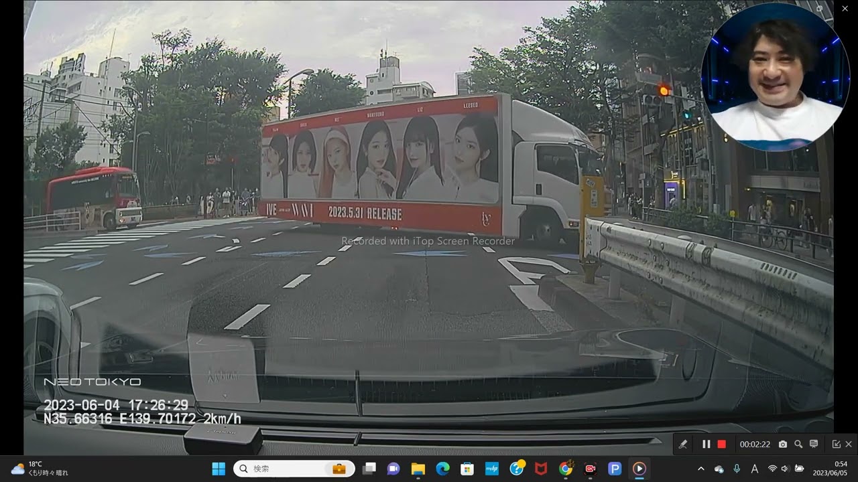Image resolution: width=858 pixels, height=482 pixels.
Task: Open File Explorer from the taskbar
Action: (418, 469)
